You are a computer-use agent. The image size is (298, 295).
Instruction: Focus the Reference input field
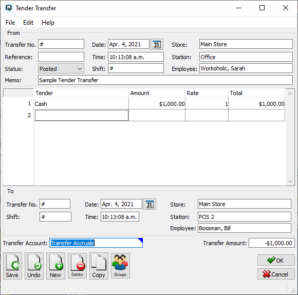pyautogui.click(x=61, y=57)
